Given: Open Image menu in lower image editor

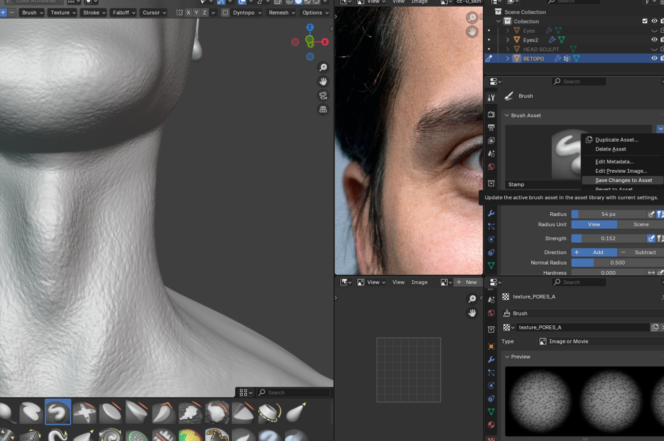Looking at the screenshot, I should [419, 282].
